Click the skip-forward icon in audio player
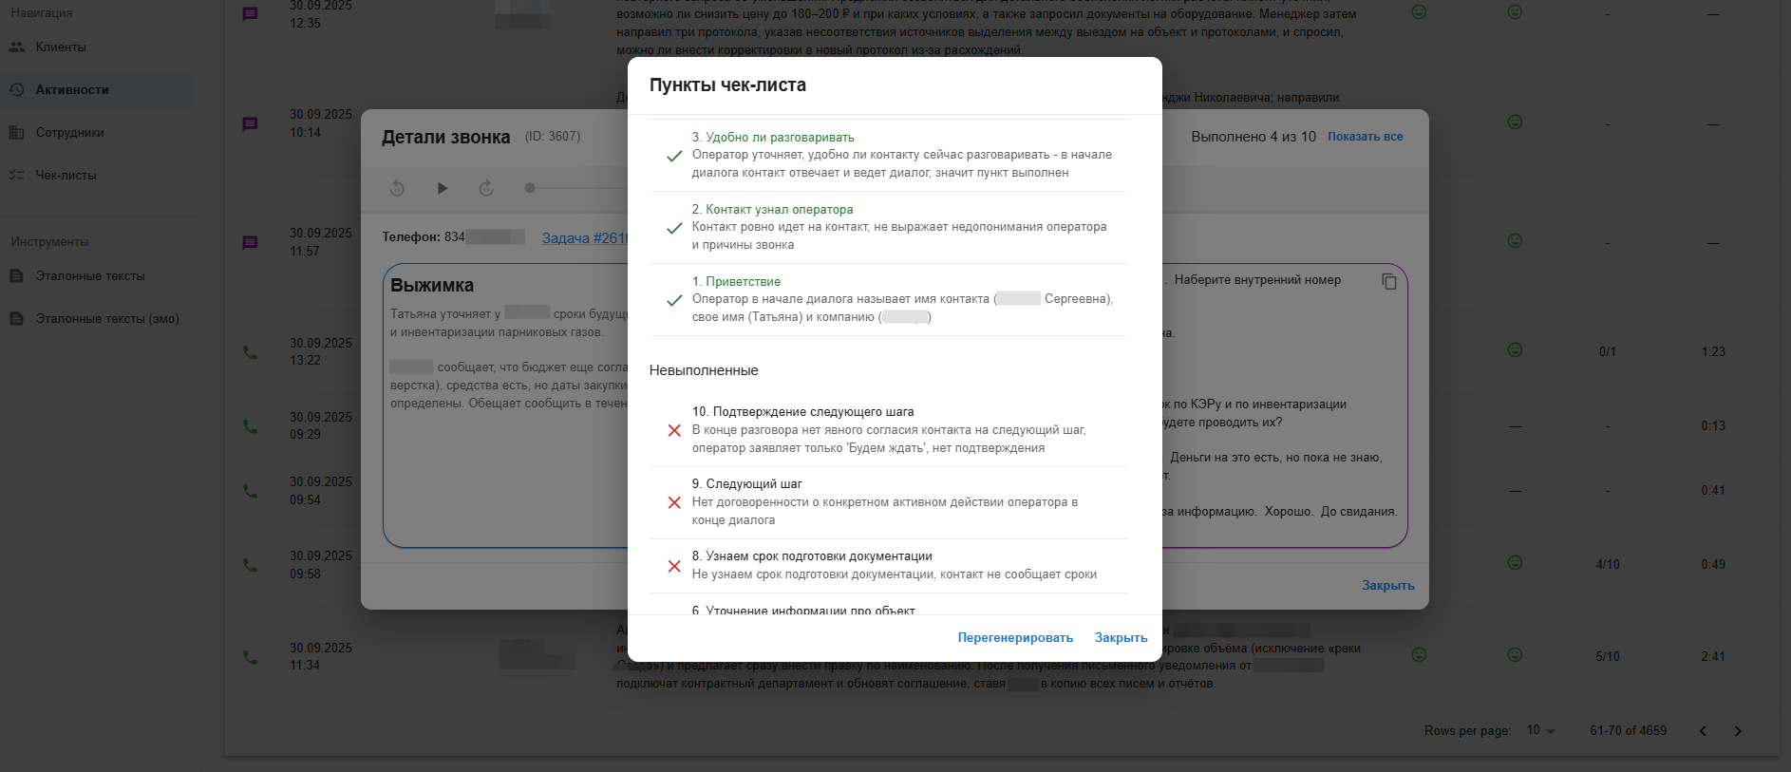The height and width of the screenshot is (772, 1791). coord(486,188)
